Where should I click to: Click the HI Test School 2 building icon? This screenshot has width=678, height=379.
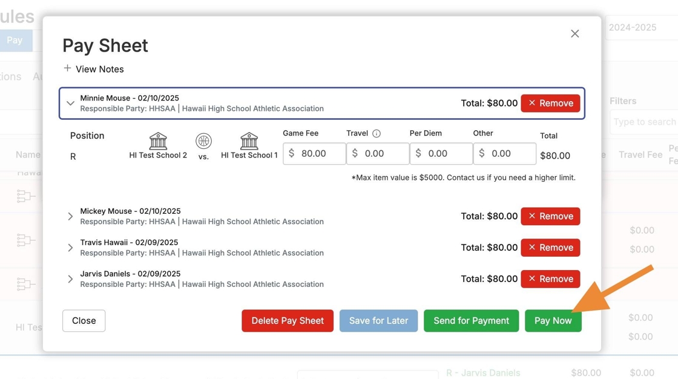158,141
